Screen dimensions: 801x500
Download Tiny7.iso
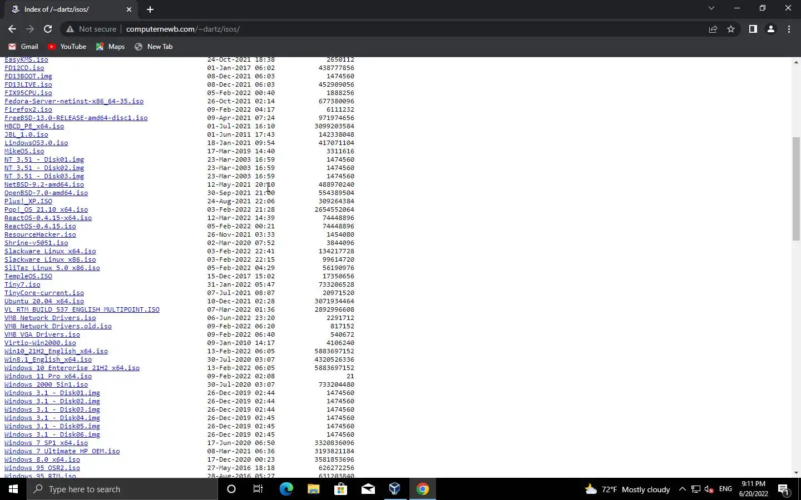[22, 284]
